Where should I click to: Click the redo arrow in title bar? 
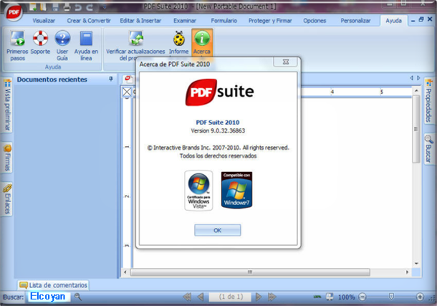tap(90, 7)
